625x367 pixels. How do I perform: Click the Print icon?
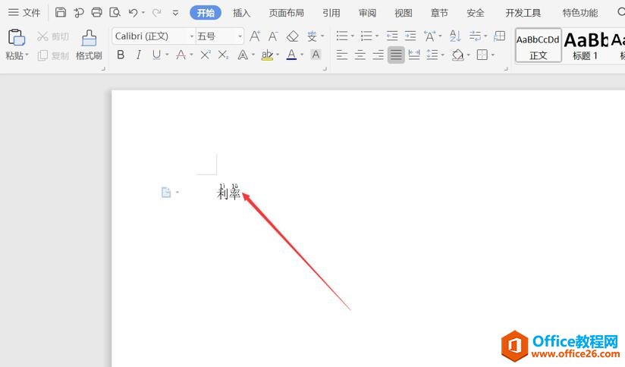coord(96,12)
